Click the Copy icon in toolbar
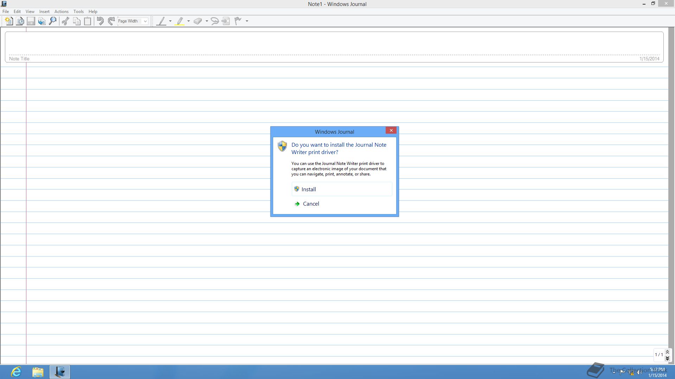This screenshot has height=379, width=675. coord(77,21)
